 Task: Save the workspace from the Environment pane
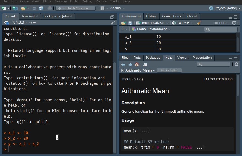(x=130, y=23)
